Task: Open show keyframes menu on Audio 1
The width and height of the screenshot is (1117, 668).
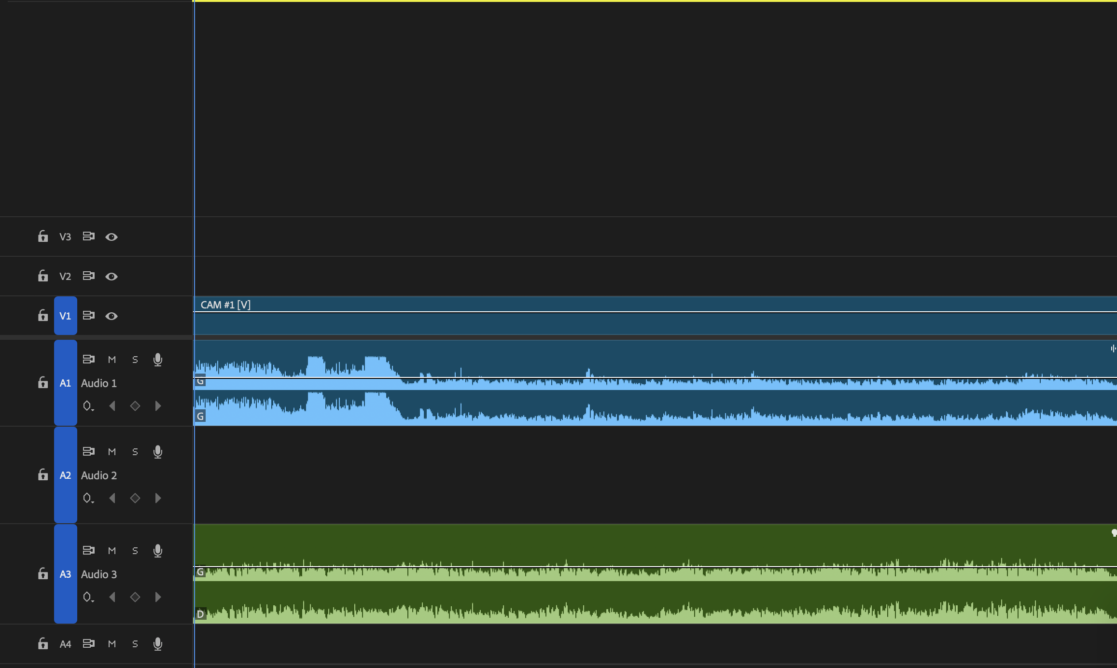Action: pos(88,406)
